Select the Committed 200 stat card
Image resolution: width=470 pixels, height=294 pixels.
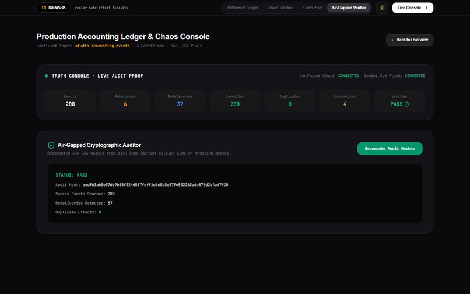pyautogui.click(x=235, y=101)
